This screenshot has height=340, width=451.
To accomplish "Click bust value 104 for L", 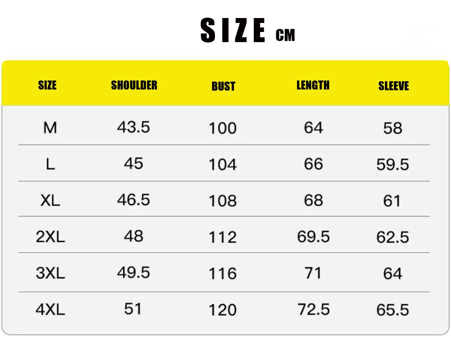I will pyautogui.click(x=223, y=164).
